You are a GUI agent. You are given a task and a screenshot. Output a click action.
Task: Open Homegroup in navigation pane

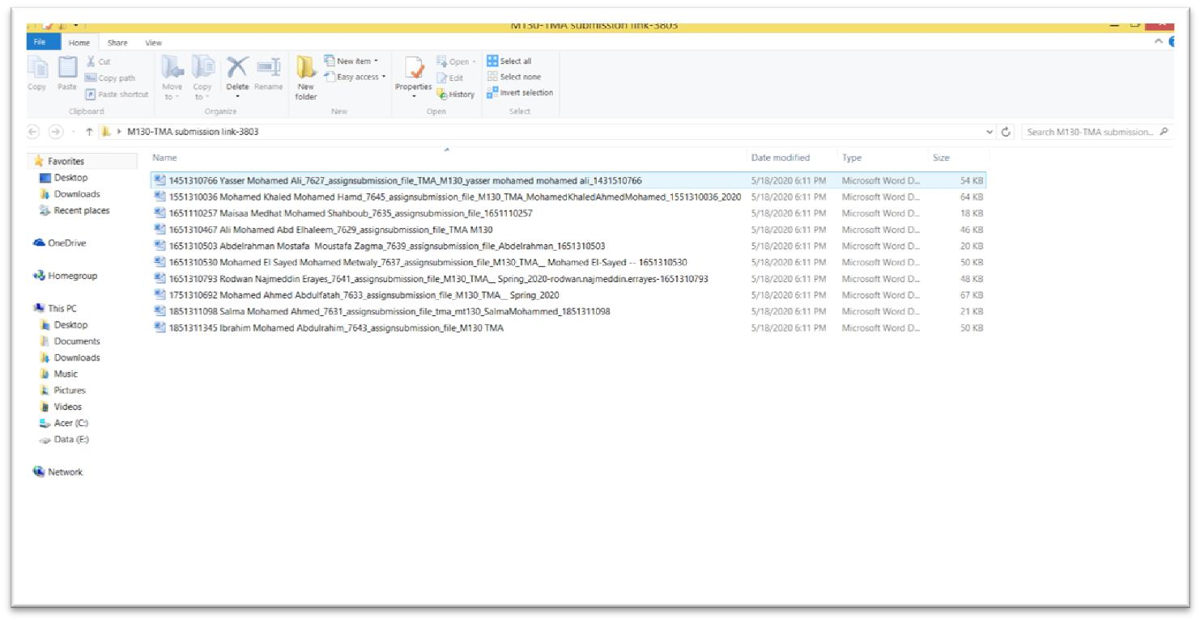(65, 276)
